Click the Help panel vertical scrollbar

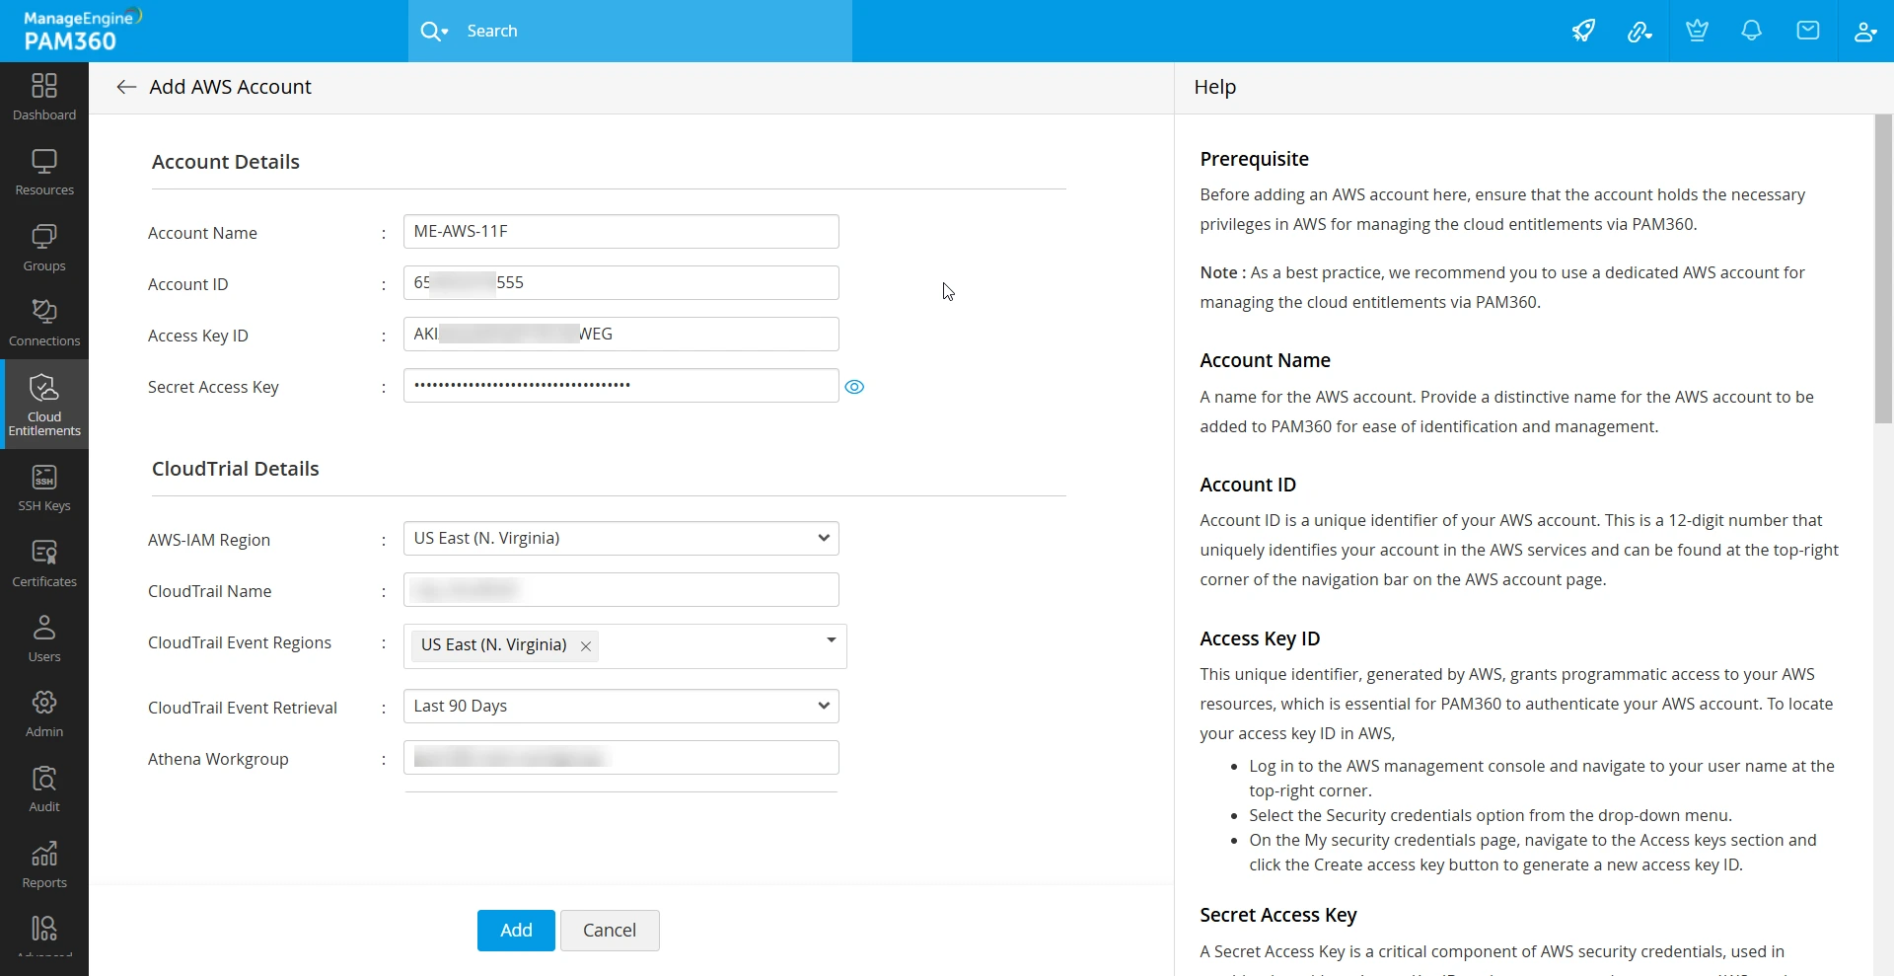[1883, 269]
